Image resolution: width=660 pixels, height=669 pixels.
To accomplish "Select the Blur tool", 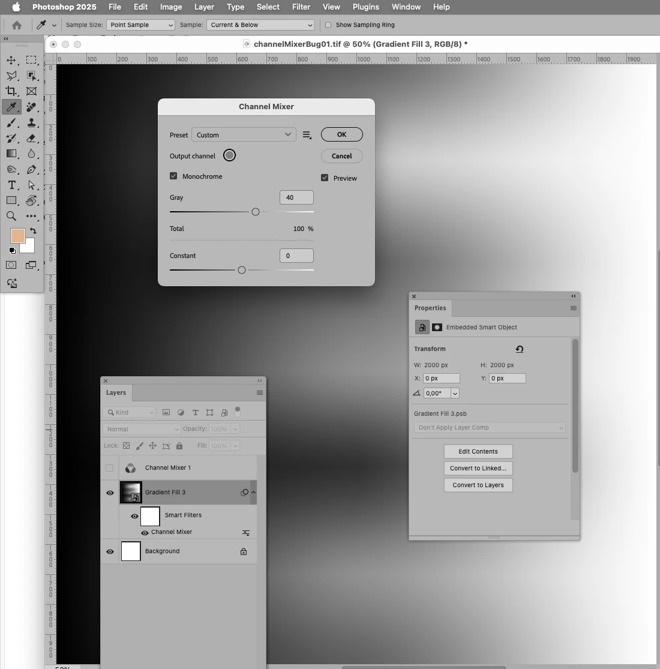I will coord(31,154).
